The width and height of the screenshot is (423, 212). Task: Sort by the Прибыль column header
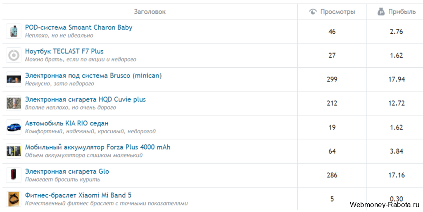click(x=402, y=12)
